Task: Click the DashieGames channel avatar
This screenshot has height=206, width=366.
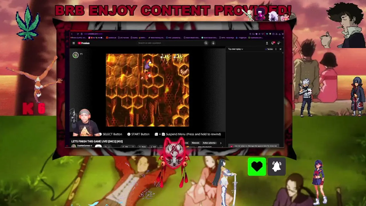Action: point(74,146)
